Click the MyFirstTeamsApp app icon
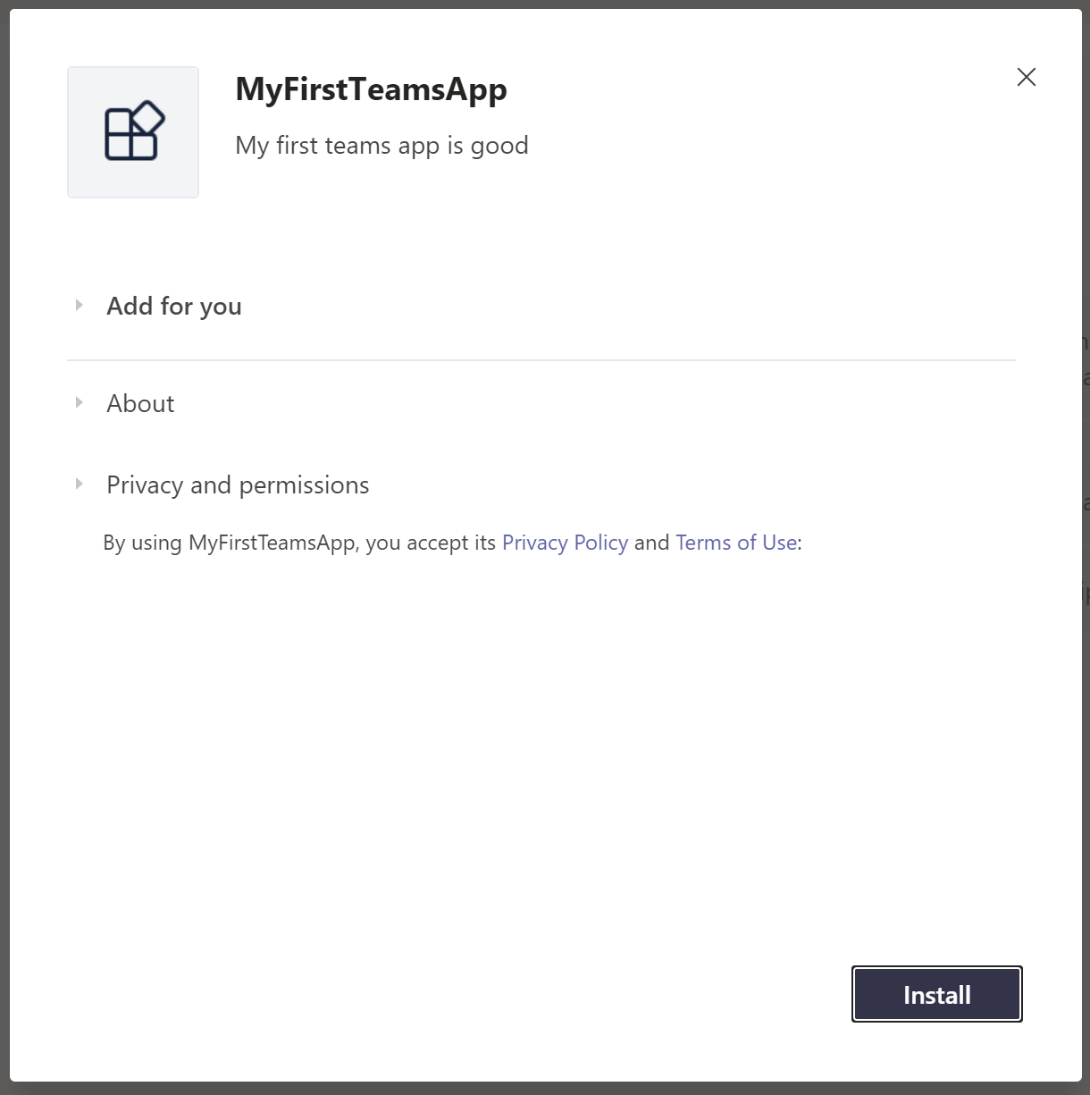Viewport: 1090px width, 1095px height. point(133,132)
